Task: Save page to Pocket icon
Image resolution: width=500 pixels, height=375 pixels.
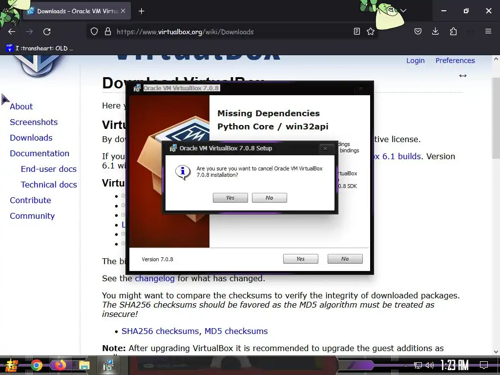Action: click(418, 31)
